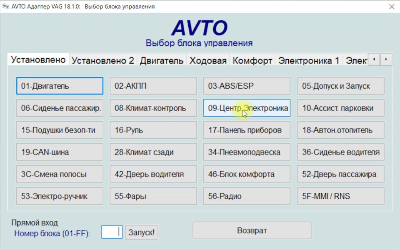
Task: Open 36-Сиденье водителя module
Action: click(x=341, y=152)
